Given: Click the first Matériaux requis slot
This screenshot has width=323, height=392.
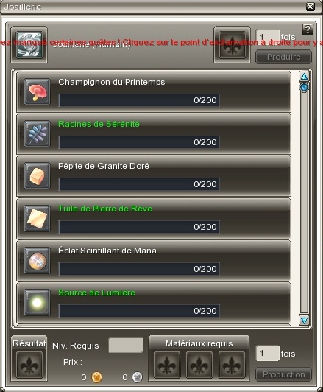Looking at the screenshot, I should coord(167,365).
